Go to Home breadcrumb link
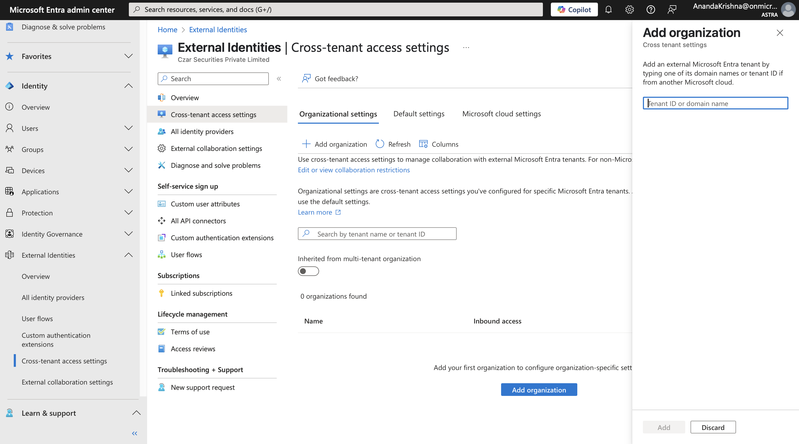The height and width of the screenshot is (444, 799). point(167,29)
